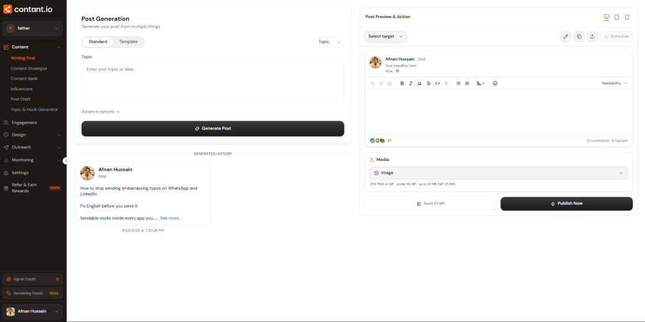Collapse the Readability panel toggle
This screenshot has width=645, height=322.
625,83
